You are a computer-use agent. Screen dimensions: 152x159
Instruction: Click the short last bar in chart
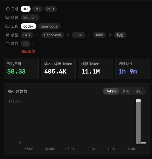click(143, 143)
